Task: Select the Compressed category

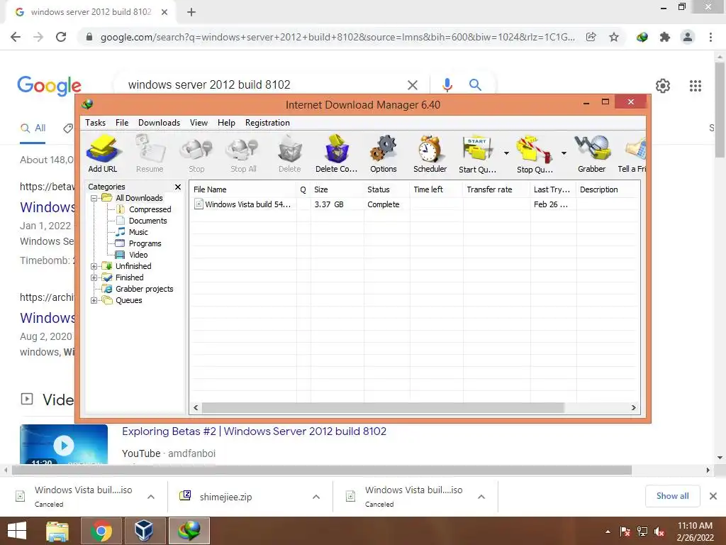Action: 150,209
